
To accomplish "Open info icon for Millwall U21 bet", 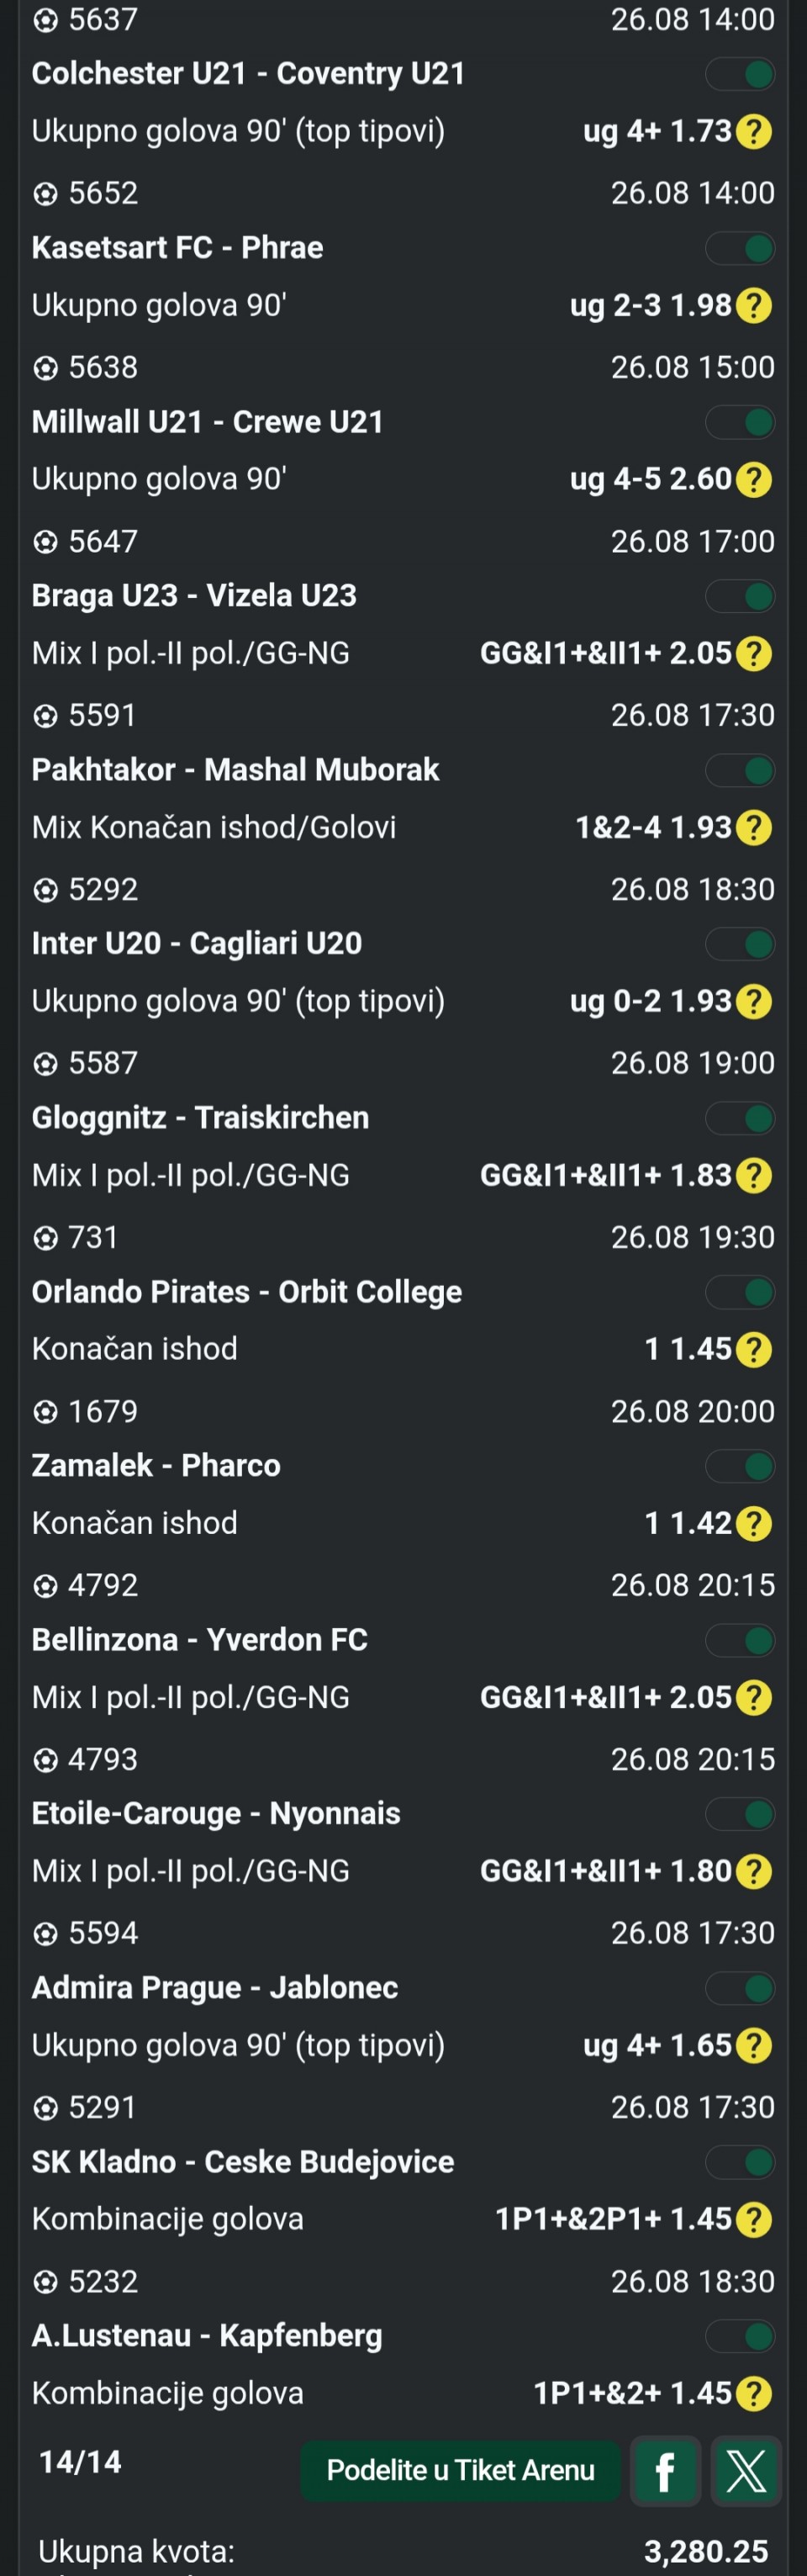I will point(753,479).
